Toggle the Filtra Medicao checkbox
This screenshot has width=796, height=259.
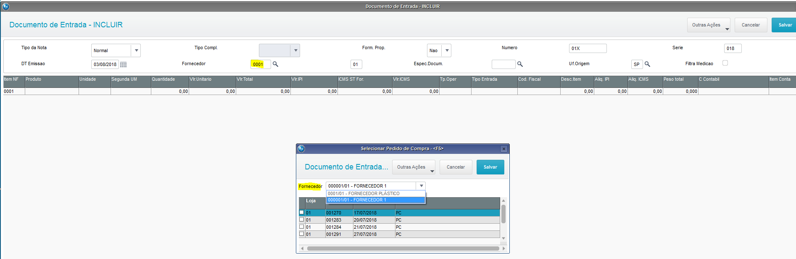(725, 63)
